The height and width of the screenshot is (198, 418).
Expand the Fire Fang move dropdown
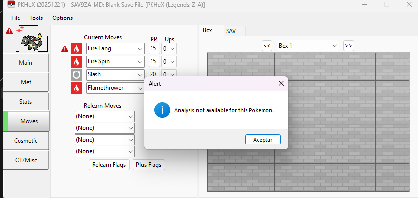(x=140, y=49)
